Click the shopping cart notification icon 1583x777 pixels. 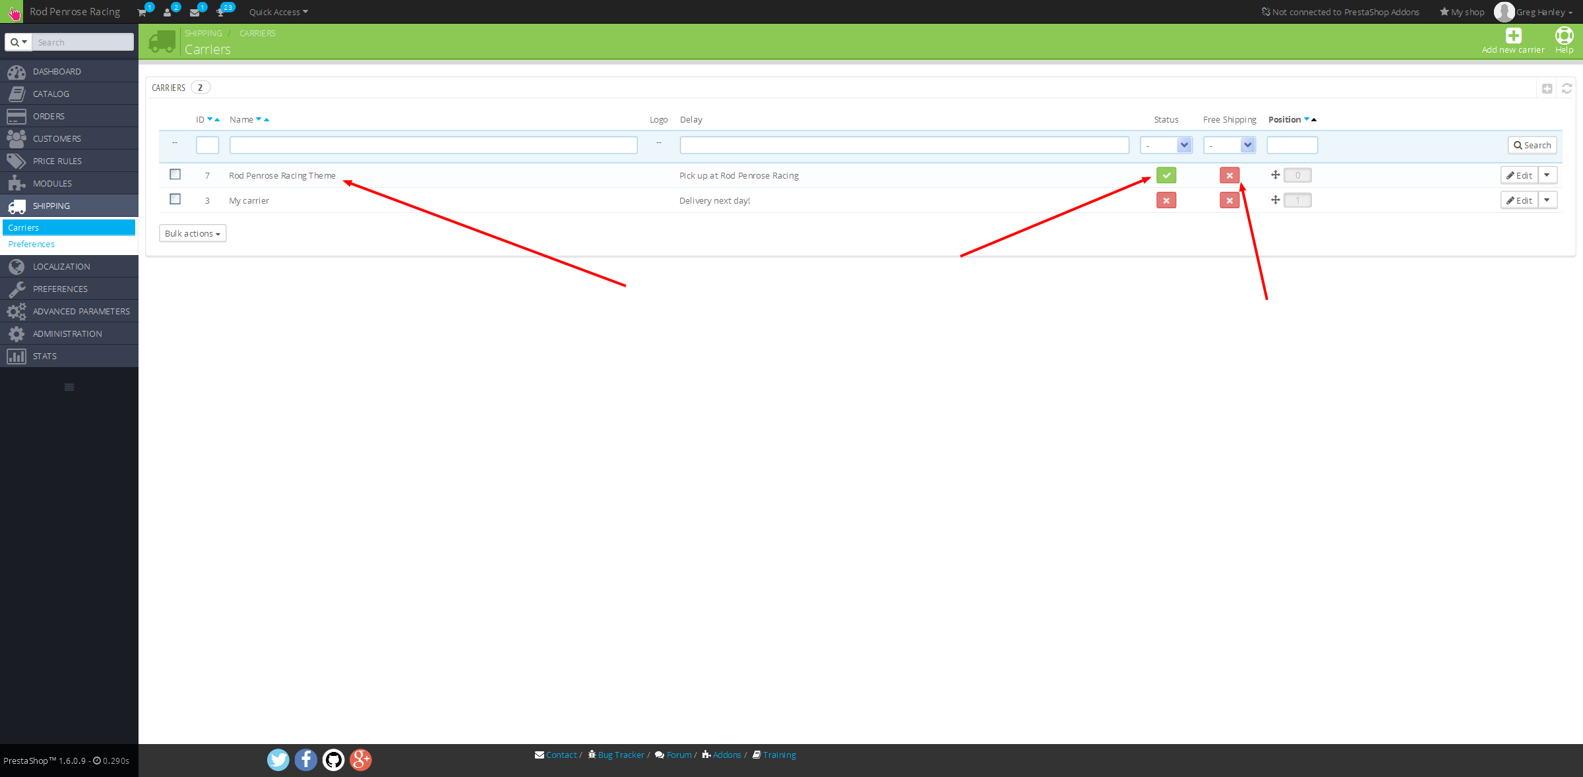tap(142, 13)
